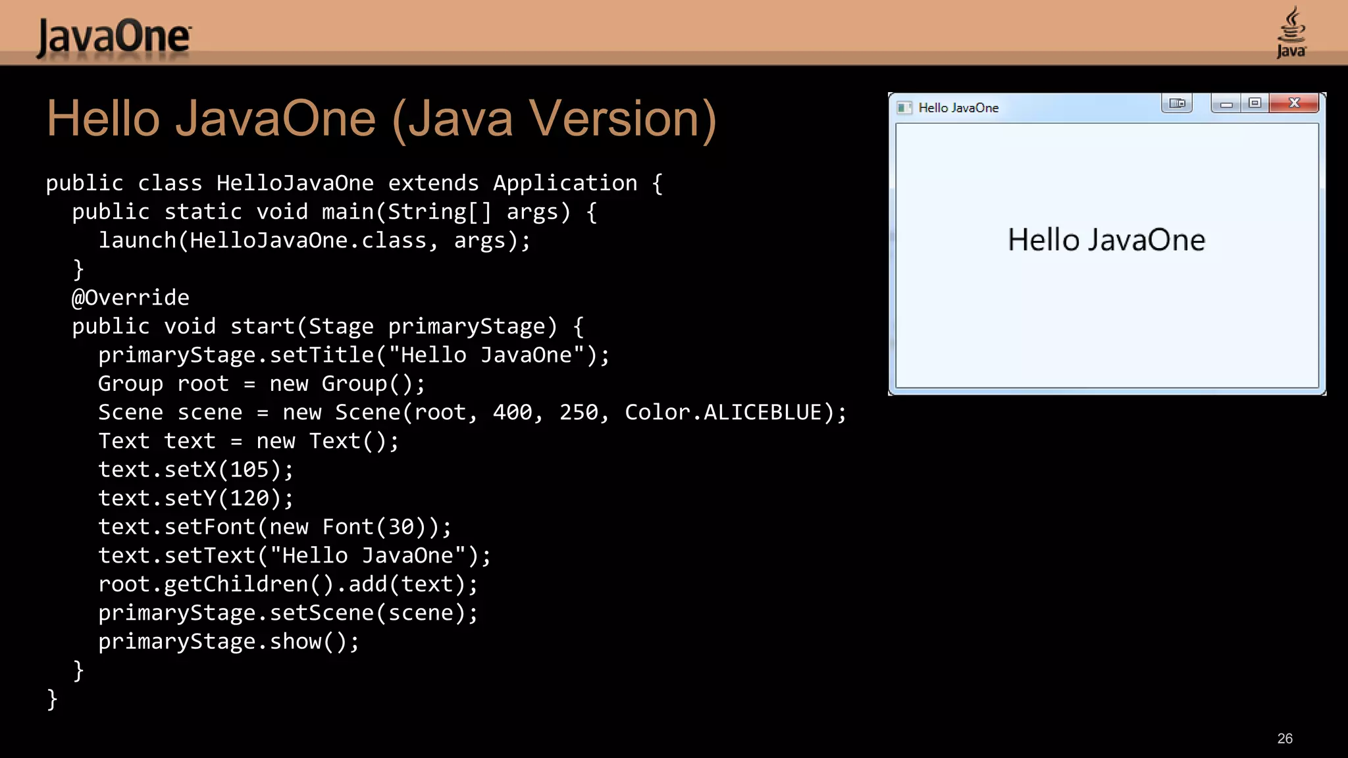The width and height of the screenshot is (1348, 758).
Task: Click the slide page number 26
Action: (1285, 738)
